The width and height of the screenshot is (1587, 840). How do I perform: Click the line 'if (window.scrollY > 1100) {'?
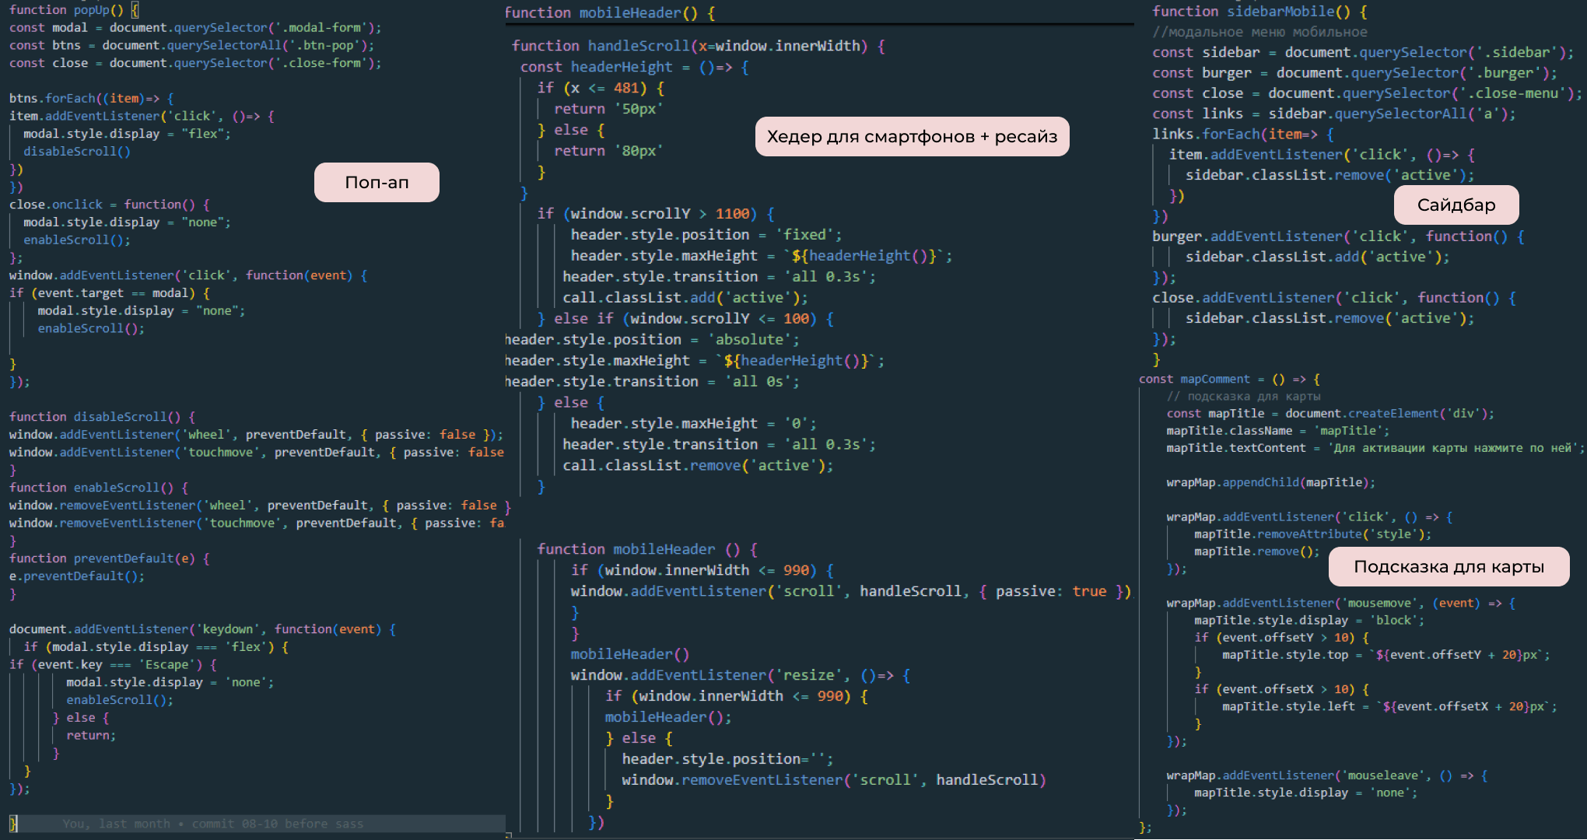[656, 214]
